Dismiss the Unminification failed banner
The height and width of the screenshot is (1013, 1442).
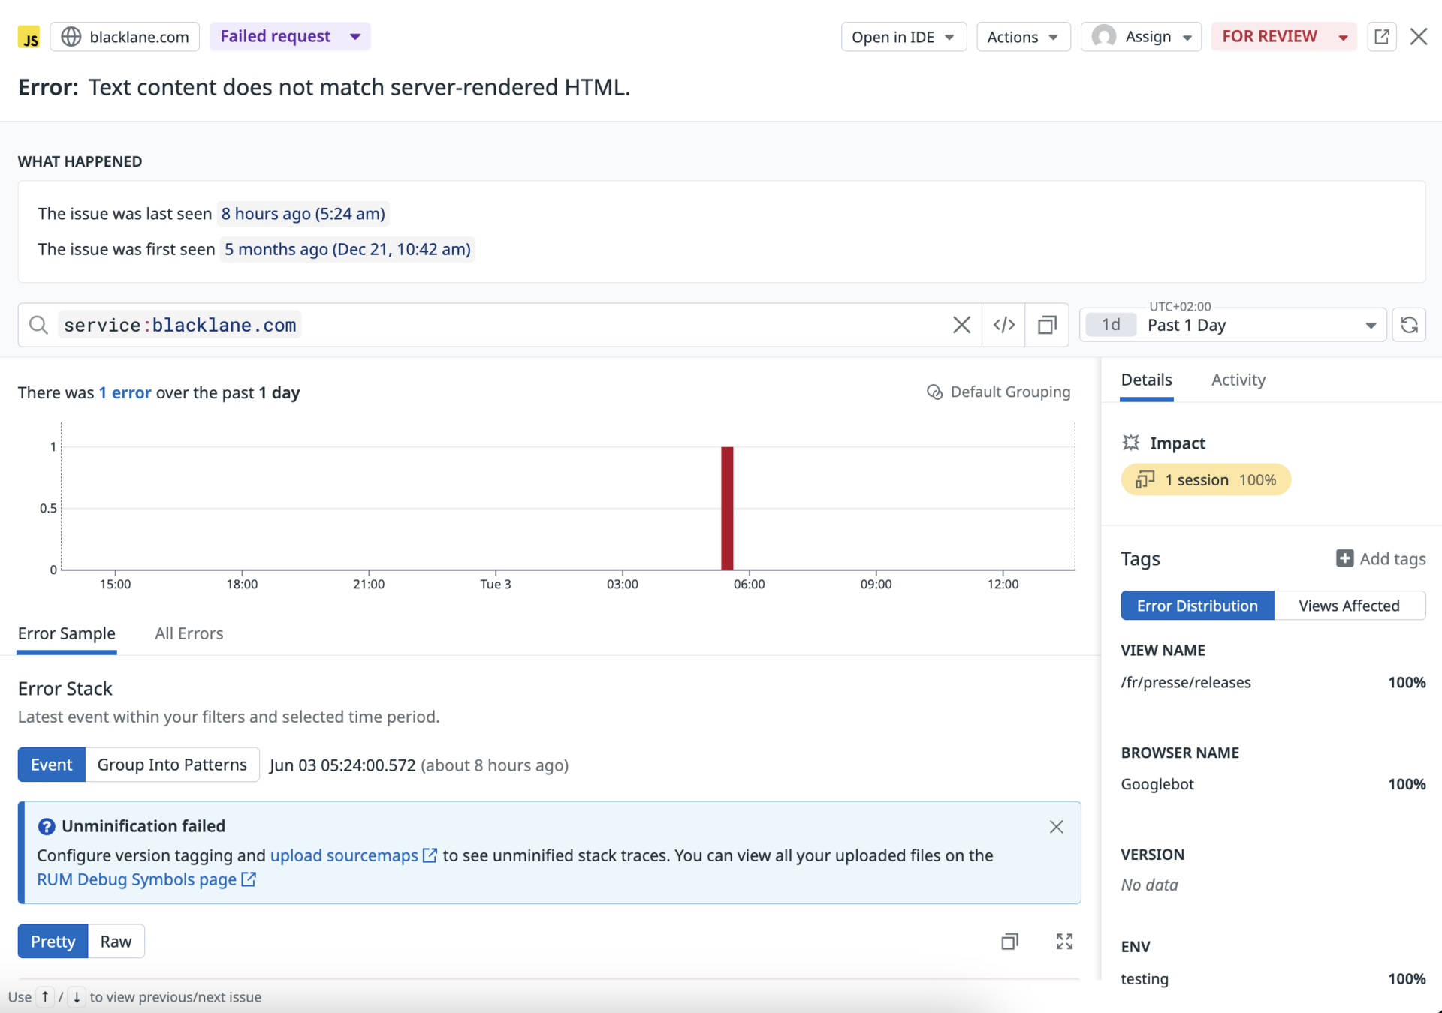pyautogui.click(x=1056, y=827)
